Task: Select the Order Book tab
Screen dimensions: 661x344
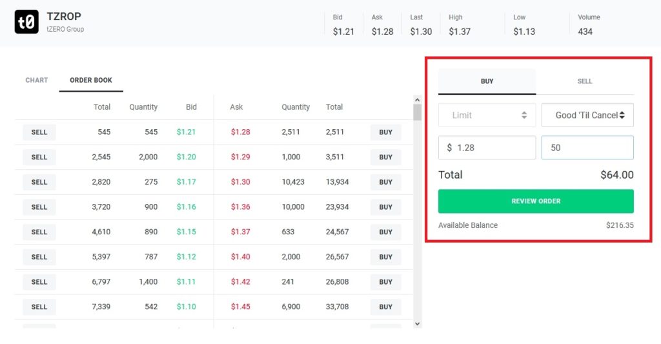Action: click(91, 80)
